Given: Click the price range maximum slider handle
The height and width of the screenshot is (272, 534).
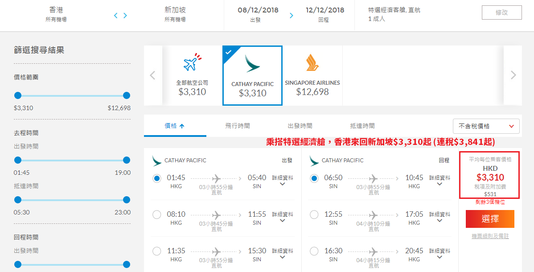Looking at the screenshot, I should pyautogui.click(x=127, y=95).
